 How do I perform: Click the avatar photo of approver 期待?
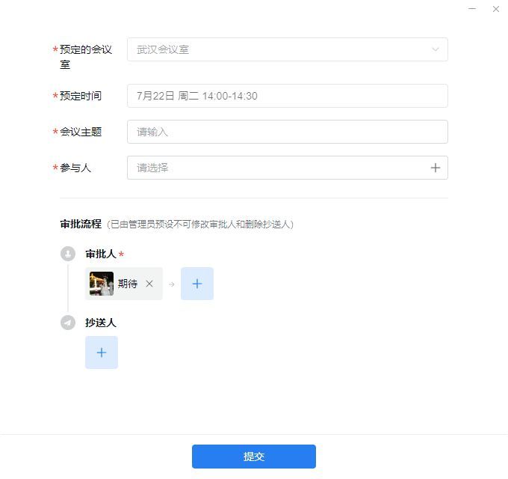[x=102, y=284]
